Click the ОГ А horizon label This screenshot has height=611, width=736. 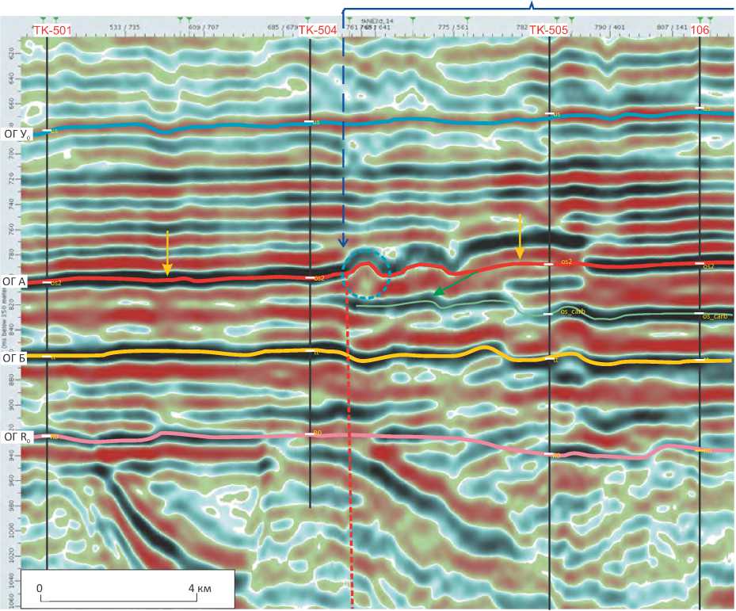pos(14,282)
